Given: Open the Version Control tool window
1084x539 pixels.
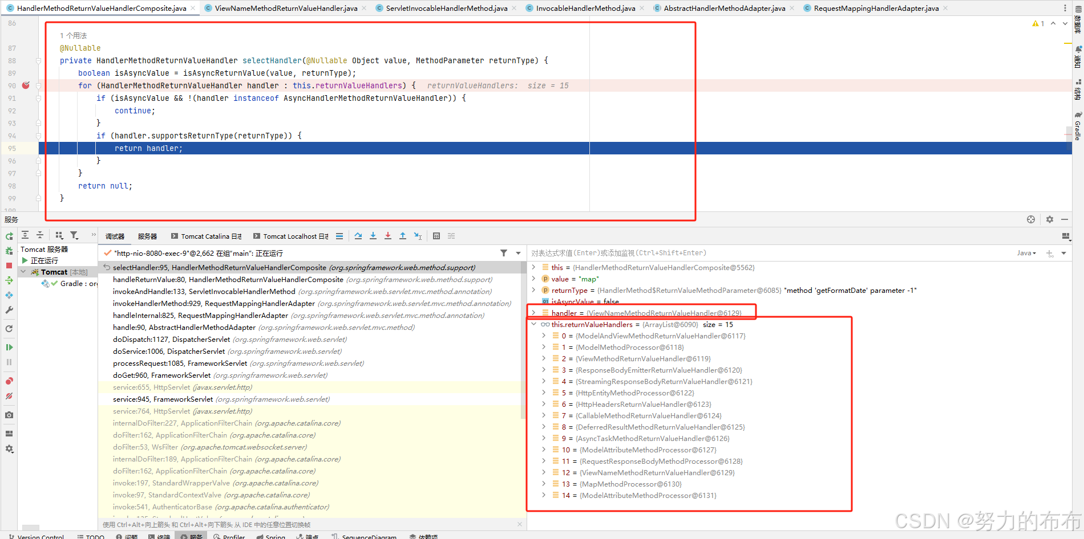Looking at the screenshot, I should (x=36, y=536).
